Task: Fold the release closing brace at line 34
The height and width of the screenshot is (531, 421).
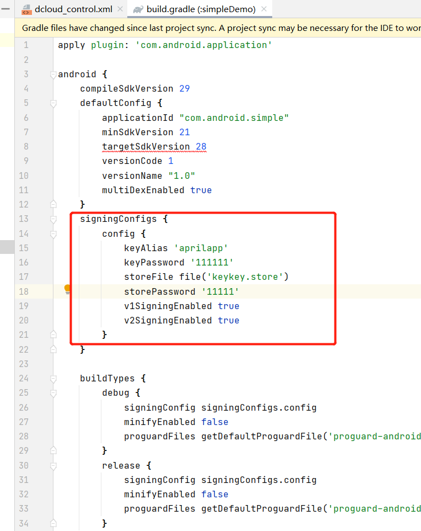Action: click(53, 523)
